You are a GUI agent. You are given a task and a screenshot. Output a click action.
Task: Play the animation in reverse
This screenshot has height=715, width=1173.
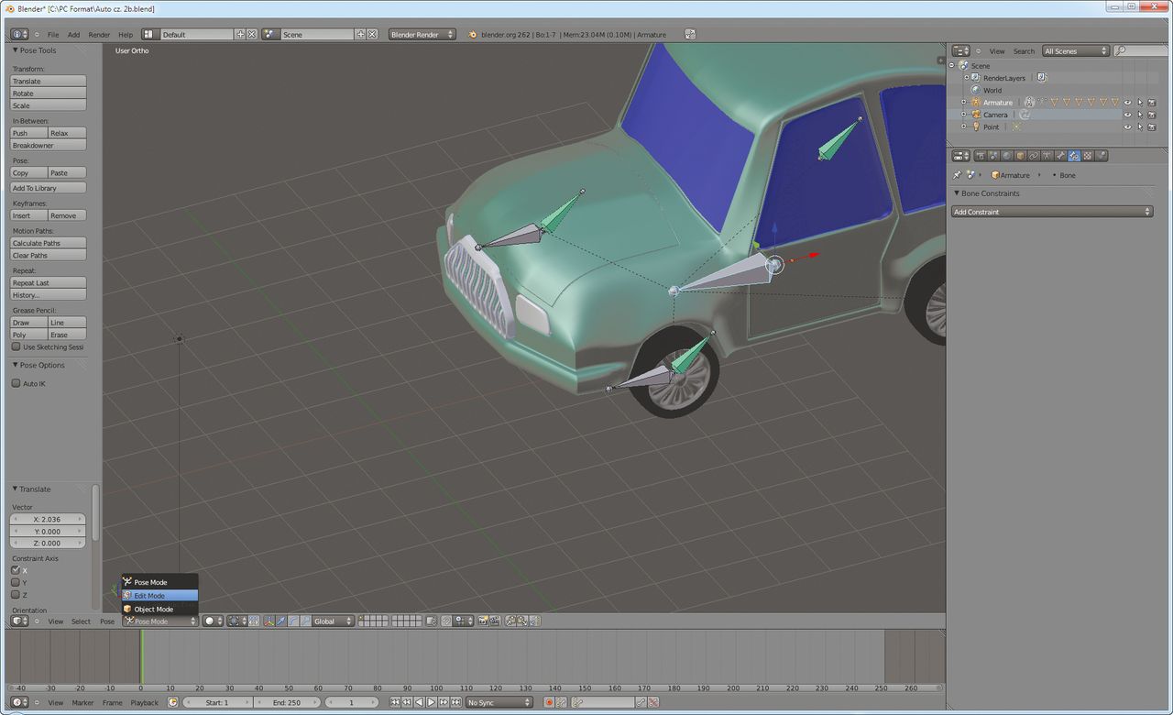(x=419, y=702)
